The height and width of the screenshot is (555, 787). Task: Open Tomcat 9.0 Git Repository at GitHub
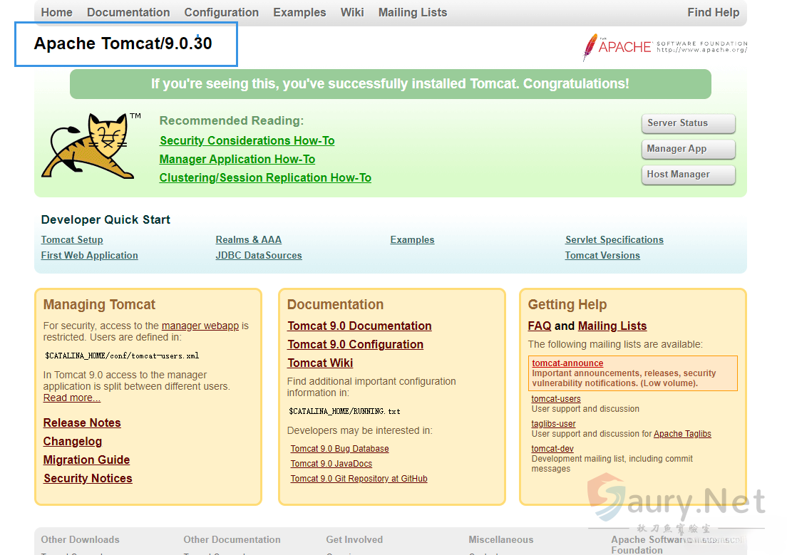pyautogui.click(x=359, y=479)
